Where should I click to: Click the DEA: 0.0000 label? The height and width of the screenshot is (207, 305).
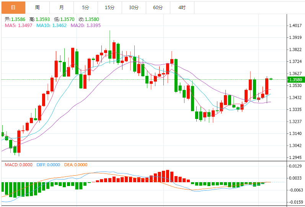coord(76,165)
